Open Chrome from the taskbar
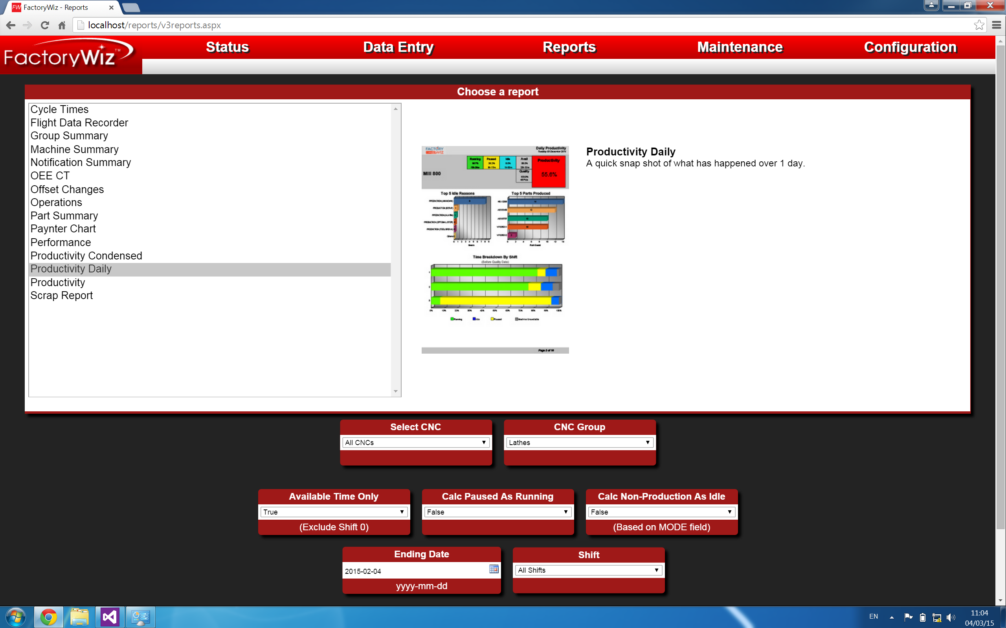1006x628 pixels. pos(49,617)
